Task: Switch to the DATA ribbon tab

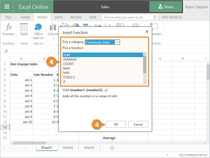Action: (x=59, y=17)
